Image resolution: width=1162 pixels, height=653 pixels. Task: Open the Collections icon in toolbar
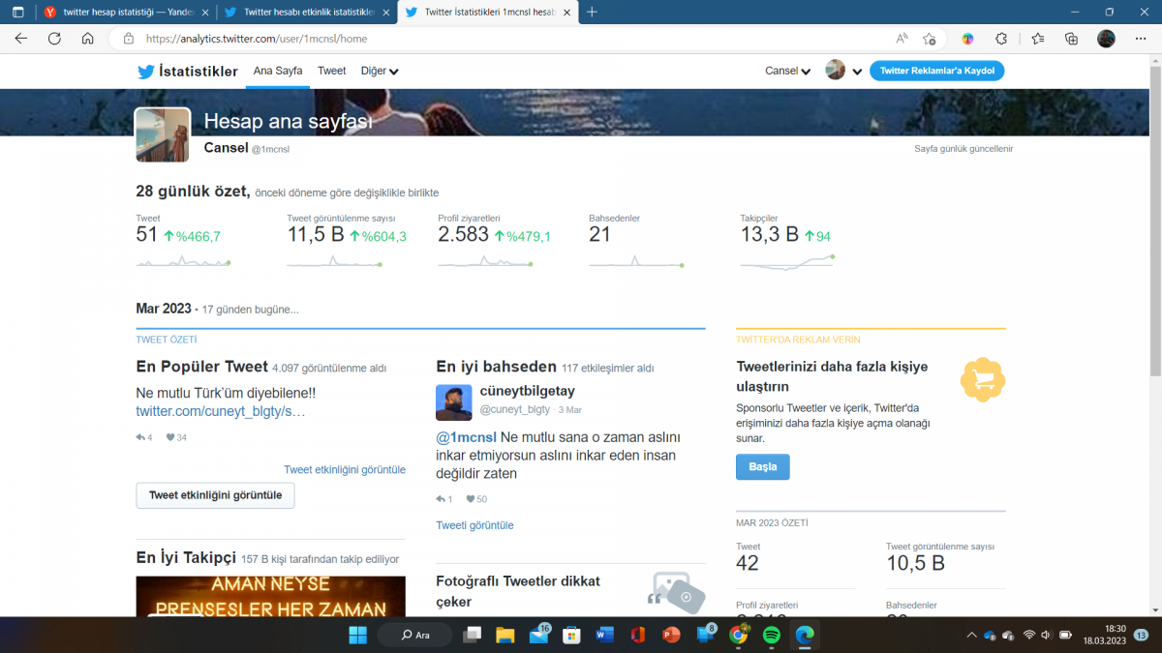tap(1071, 39)
